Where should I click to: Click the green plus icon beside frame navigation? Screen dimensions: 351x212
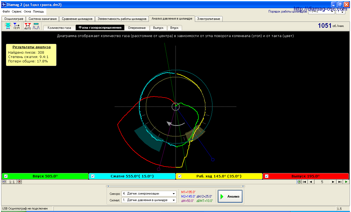pos(299,182)
